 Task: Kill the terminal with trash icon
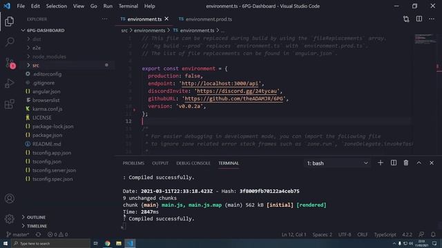pos(406,163)
